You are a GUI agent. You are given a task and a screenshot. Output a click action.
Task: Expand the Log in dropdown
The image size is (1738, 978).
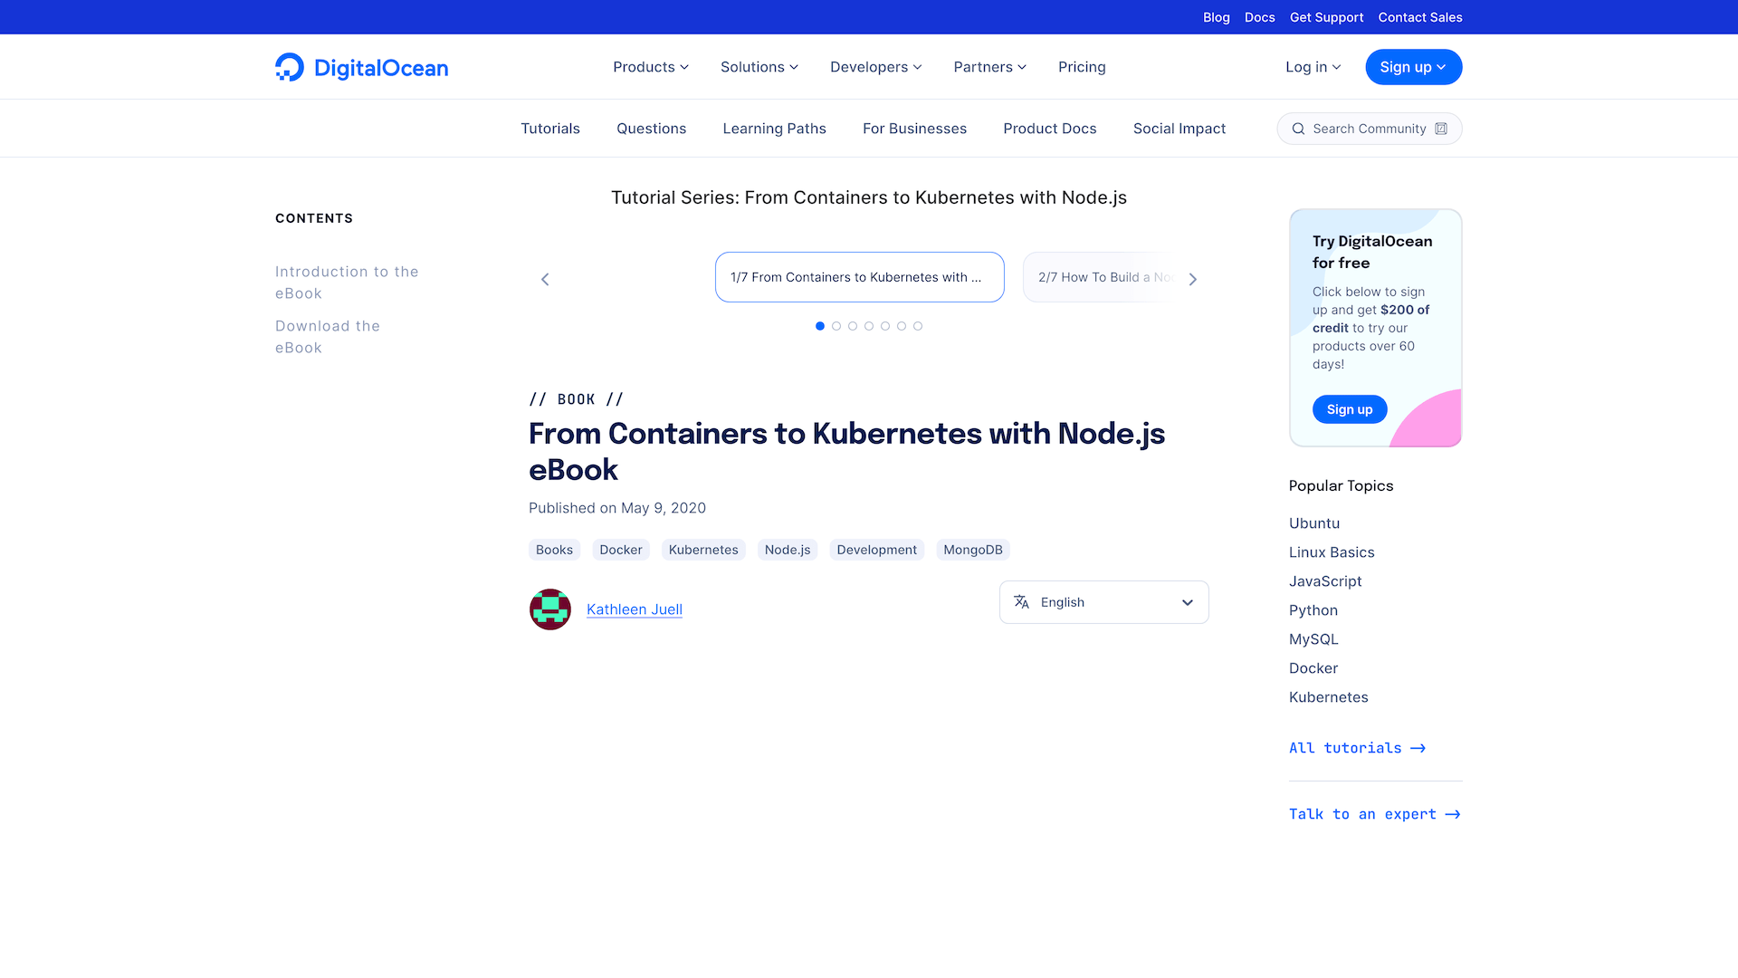(1313, 67)
